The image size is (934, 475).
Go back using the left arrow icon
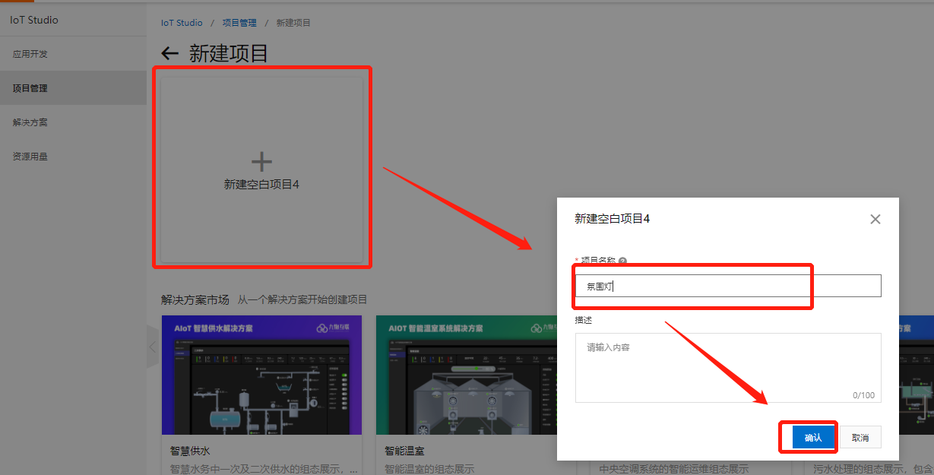pyautogui.click(x=170, y=53)
